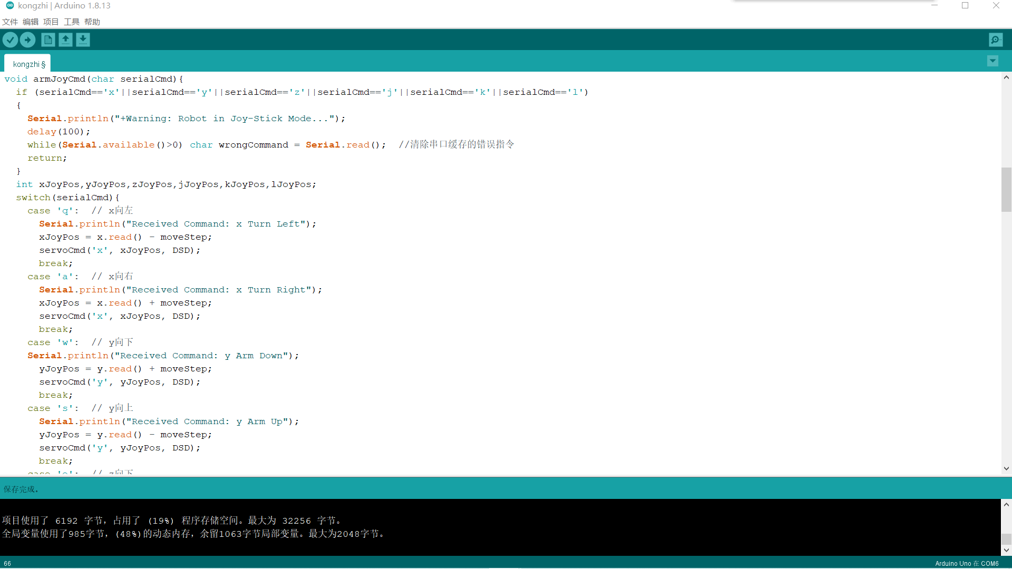Click the console scrollbar down chevron
The height and width of the screenshot is (569, 1012).
click(1007, 550)
